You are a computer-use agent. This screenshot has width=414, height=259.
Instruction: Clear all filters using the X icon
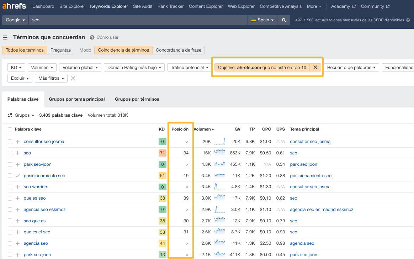click(x=74, y=78)
